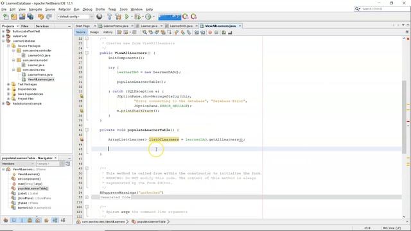
Task: Click the New File toolbar icon
Action: tap(6, 17)
